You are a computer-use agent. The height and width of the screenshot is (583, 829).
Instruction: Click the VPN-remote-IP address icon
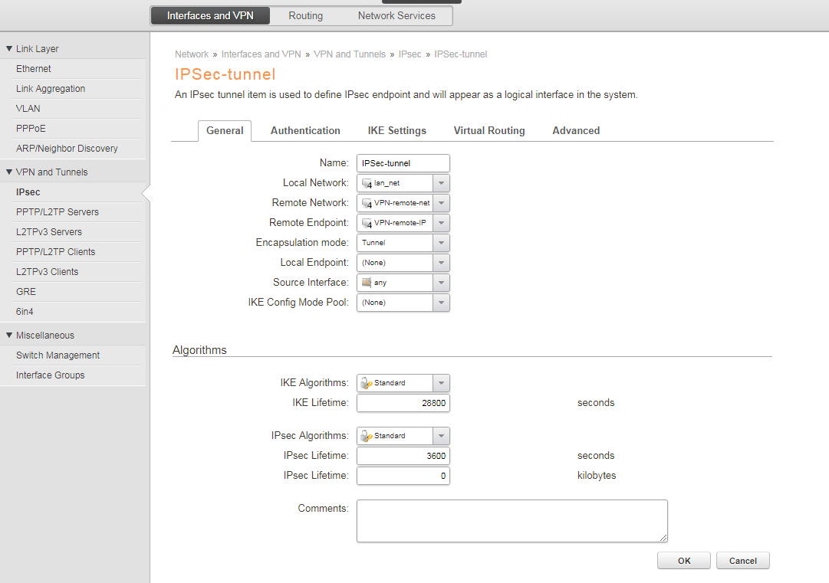(367, 223)
